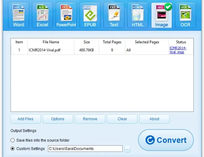Select the PowerPoint output format

66,15
